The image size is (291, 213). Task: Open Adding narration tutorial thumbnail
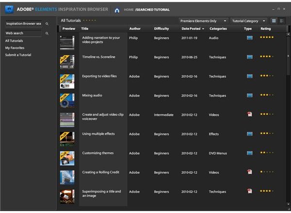coord(67,43)
